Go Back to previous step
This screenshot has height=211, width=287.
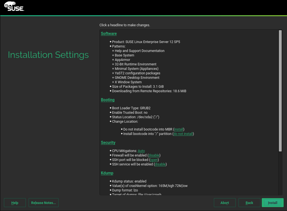[x=249, y=203]
